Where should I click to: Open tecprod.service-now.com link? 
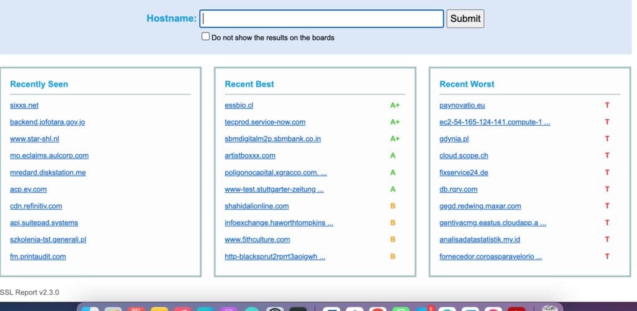(265, 122)
